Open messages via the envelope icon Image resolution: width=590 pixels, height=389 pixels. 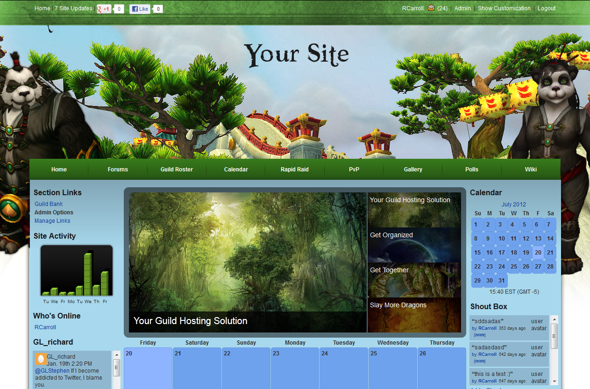click(x=431, y=8)
